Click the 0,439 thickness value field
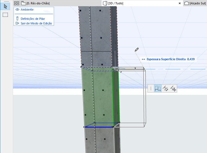The image size is (207, 153). 191,59
